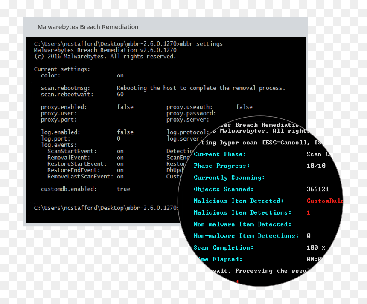
Task: Click the 'proxy.port:' label
Action: (59, 120)
